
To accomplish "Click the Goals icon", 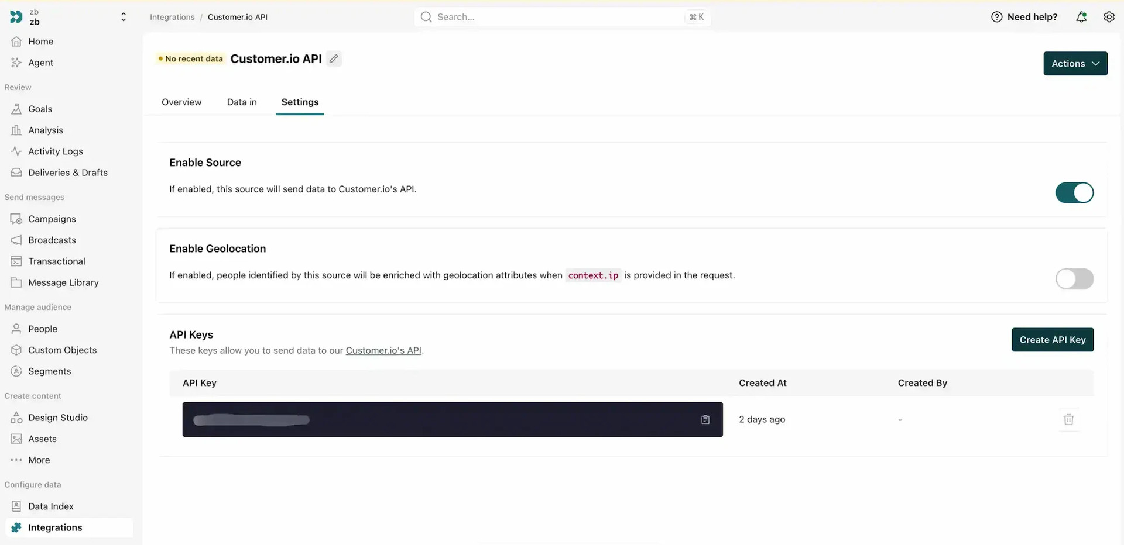I will [16, 109].
